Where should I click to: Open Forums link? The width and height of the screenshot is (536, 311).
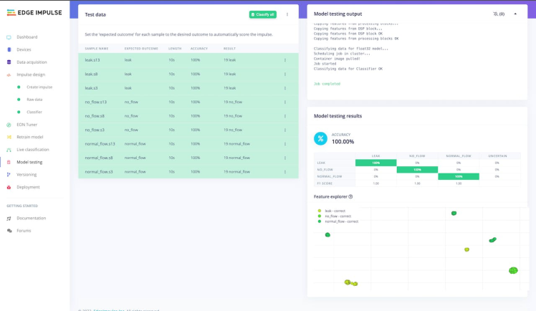click(x=24, y=231)
